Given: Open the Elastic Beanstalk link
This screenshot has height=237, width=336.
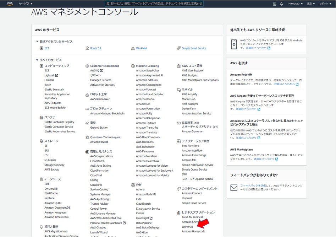Looking at the screenshot, I should tap(54, 89).
